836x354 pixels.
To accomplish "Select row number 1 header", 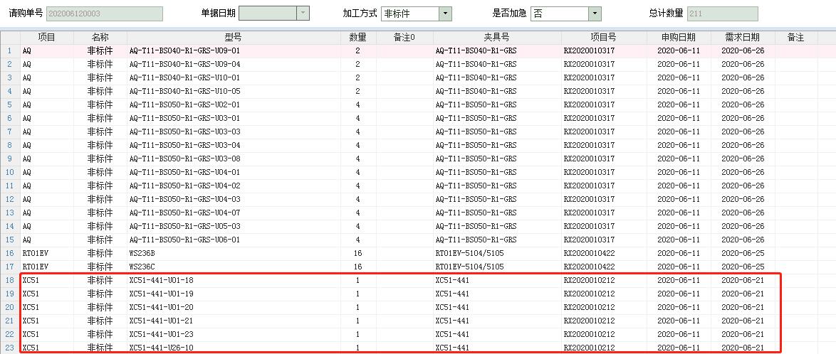I will click(9, 50).
